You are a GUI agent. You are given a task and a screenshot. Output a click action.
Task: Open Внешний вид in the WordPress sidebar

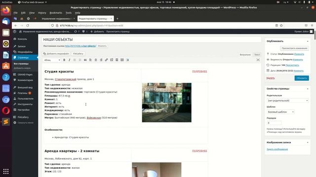(x=25, y=88)
